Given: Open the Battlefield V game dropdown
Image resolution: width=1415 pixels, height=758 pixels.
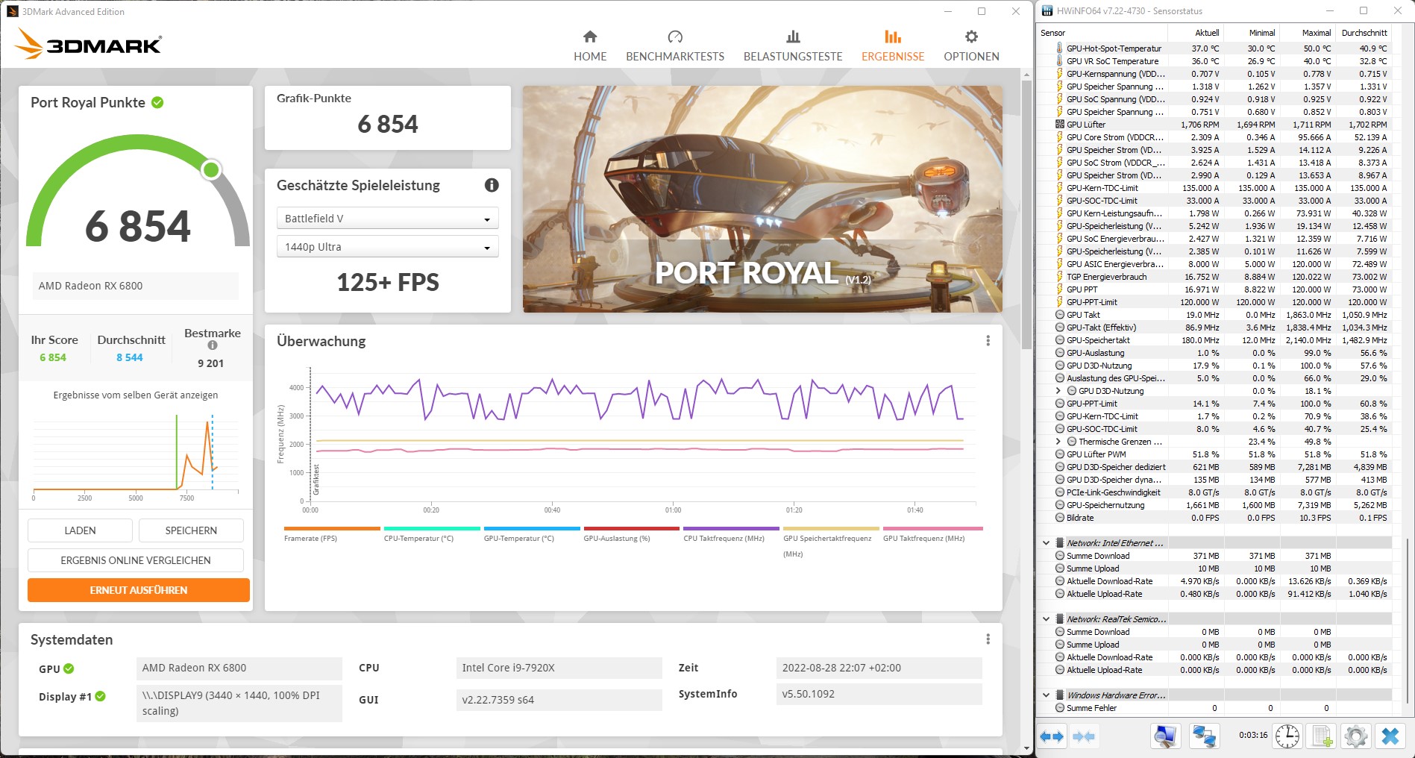Looking at the screenshot, I should point(388,219).
